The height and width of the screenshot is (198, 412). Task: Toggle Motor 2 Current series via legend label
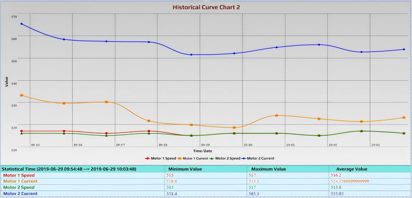pos(261,158)
